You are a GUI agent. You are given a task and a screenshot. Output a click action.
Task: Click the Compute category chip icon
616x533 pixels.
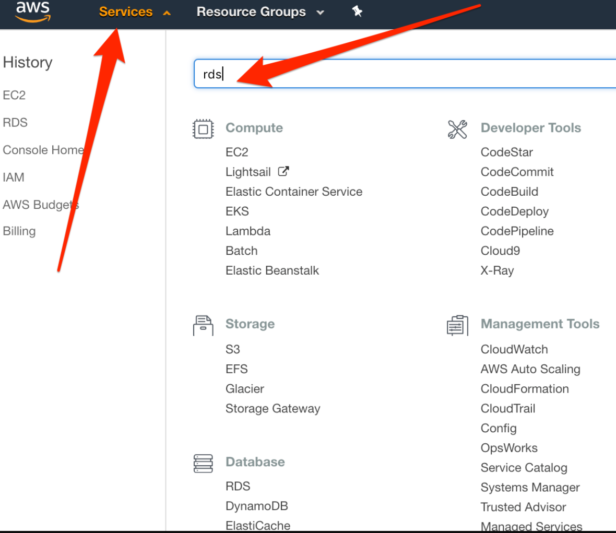coord(203,129)
